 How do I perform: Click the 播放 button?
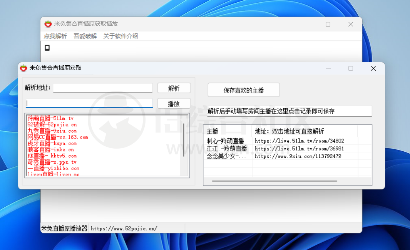[174, 104]
